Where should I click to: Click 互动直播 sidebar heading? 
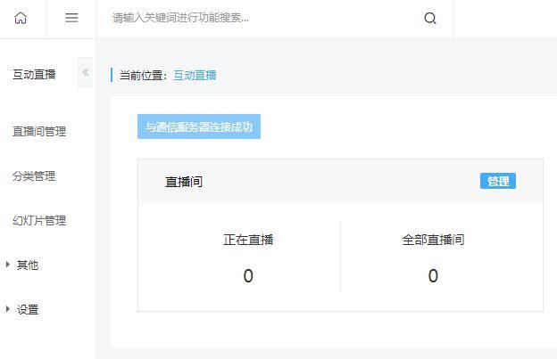click(34, 75)
